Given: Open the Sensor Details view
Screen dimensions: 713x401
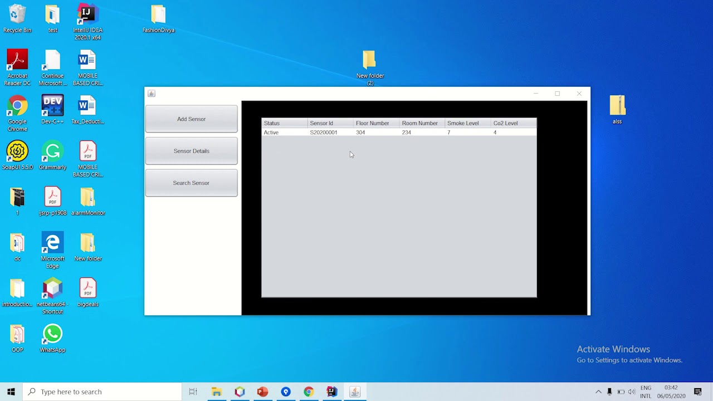Looking at the screenshot, I should coord(191,151).
